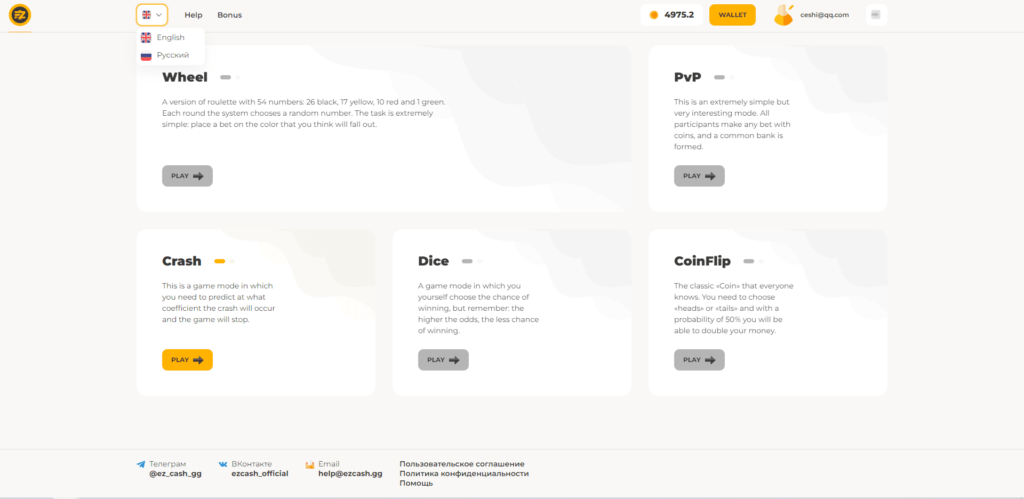Click the user avatar icon
1024x499 pixels.
tap(783, 15)
